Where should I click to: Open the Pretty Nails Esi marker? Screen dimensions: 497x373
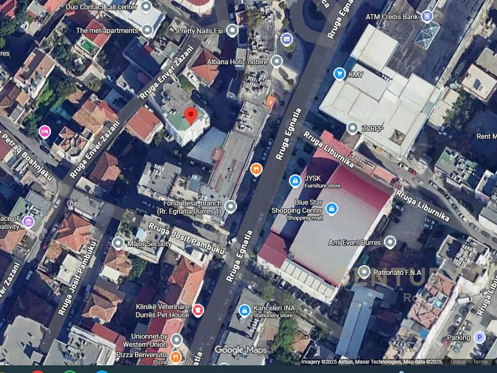(x=232, y=31)
